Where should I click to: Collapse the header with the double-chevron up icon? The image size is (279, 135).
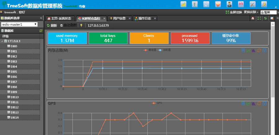click(x=276, y=7)
